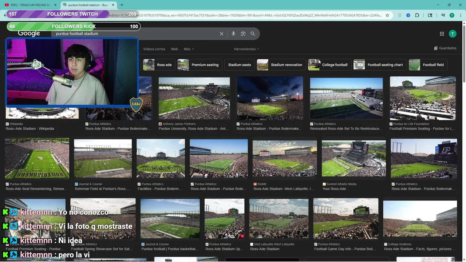Open the media controls icon in the toolbar

coord(443,15)
